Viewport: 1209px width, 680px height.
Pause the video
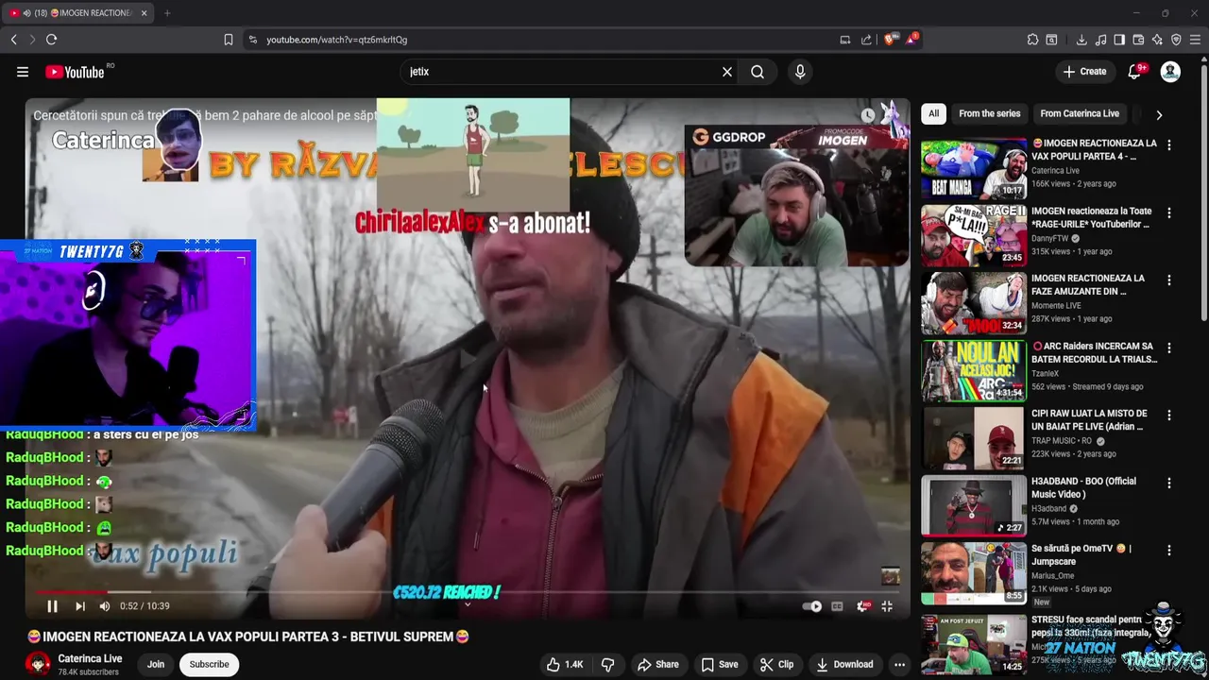pos(52,606)
